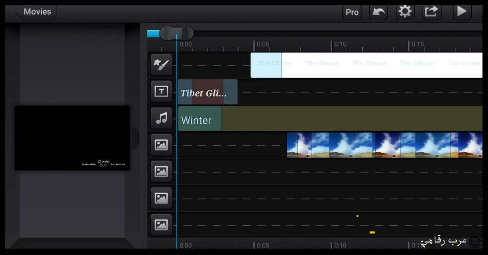The height and width of the screenshot is (255, 488).
Task: Open the Pro upgrade button
Action: [352, 12]
